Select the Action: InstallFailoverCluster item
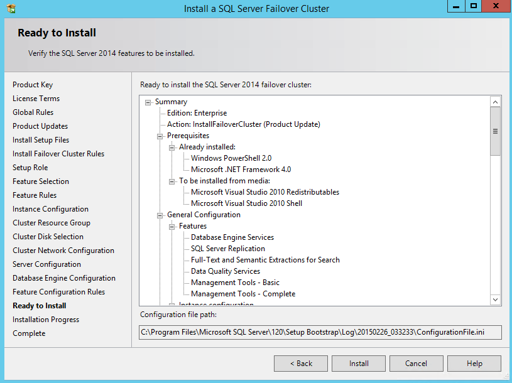The height and width of the screenshot is (383, 512). tap(244, 124)
